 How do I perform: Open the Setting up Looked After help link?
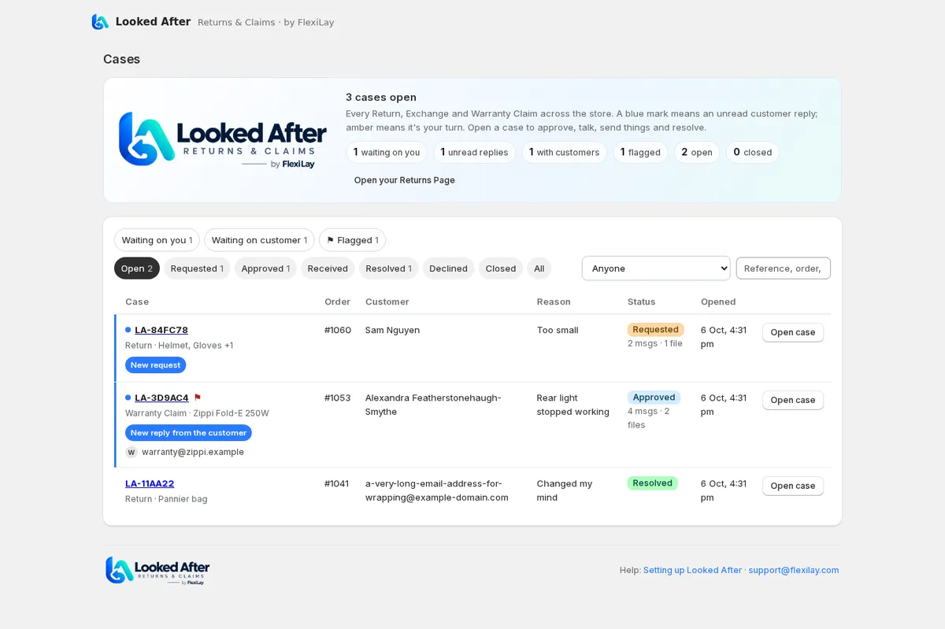(692, 570)
